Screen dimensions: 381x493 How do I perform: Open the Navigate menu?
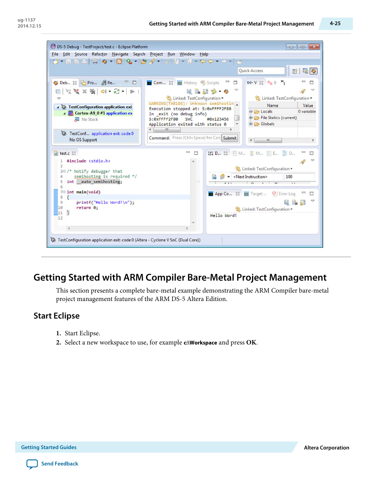[x=120, y=54]
